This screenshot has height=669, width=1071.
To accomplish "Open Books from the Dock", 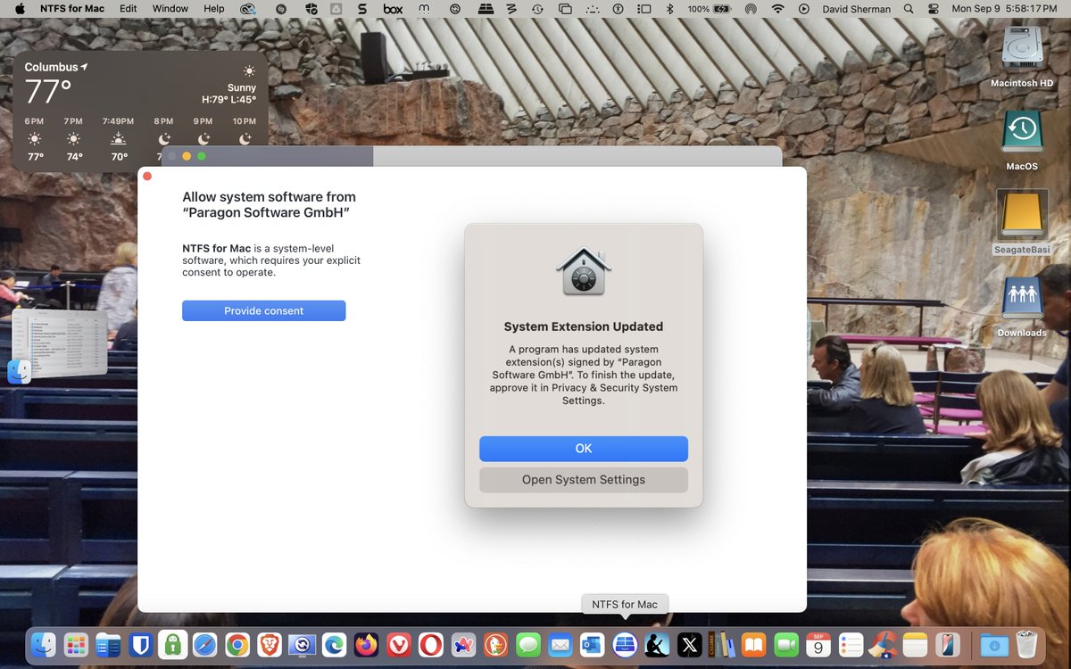I will [753, 644].
